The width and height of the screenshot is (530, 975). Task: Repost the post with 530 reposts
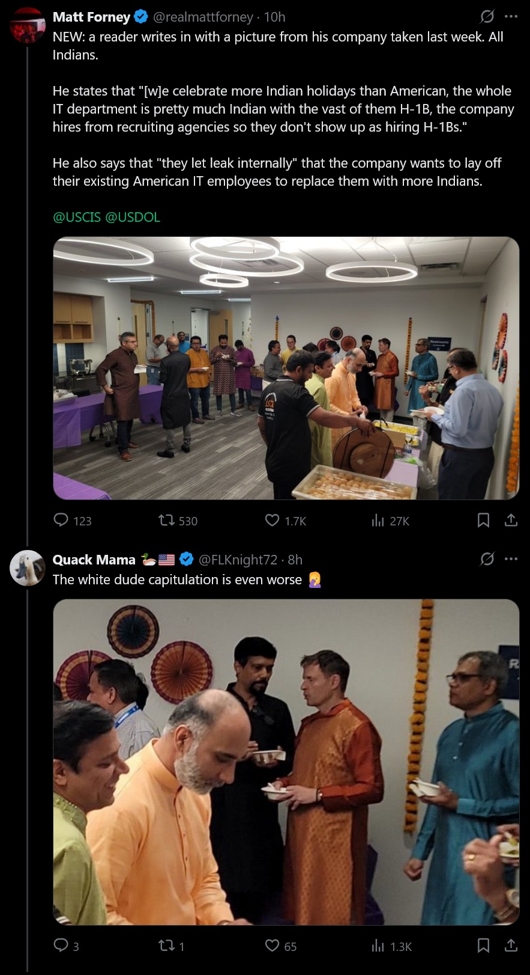click(178, 521)
